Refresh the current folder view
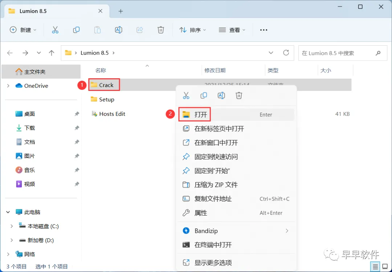The height and width of the screenshot is (272, 392). pos(286,53)
